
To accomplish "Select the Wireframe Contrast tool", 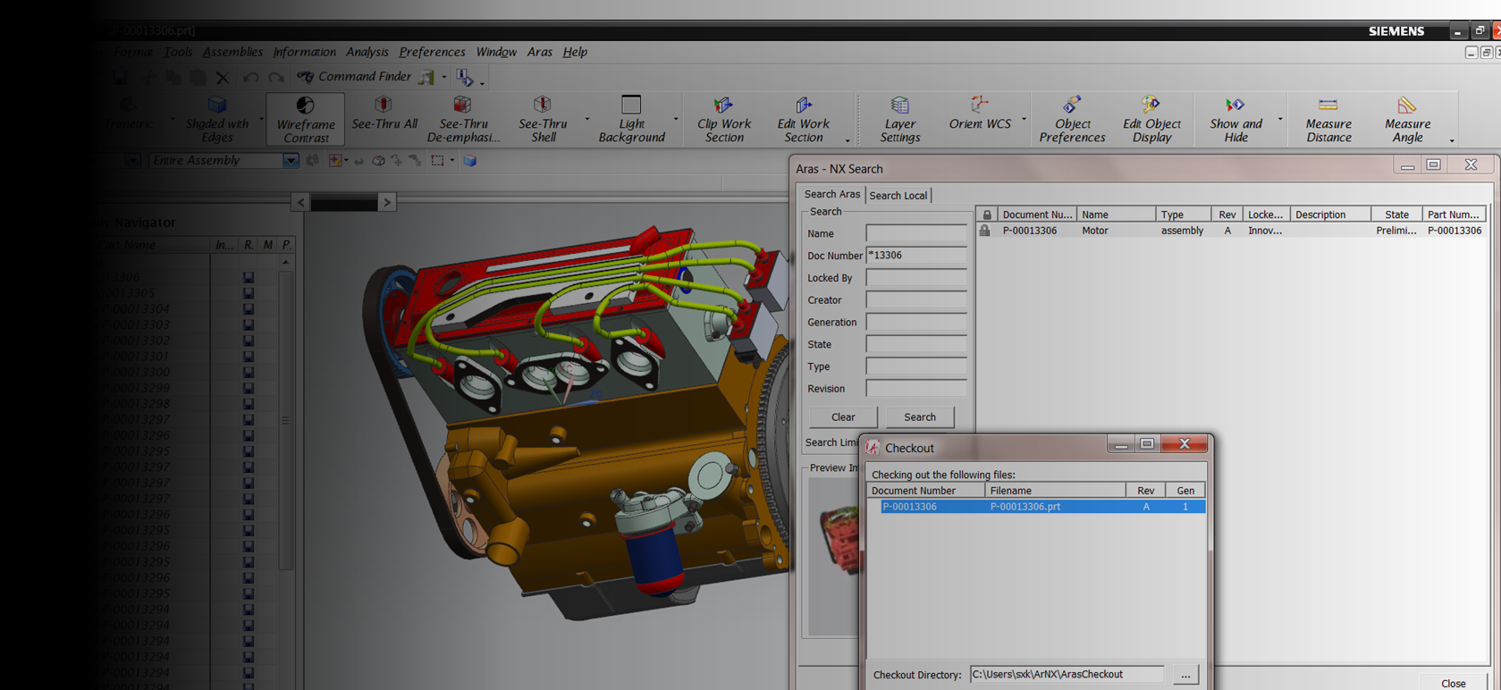I will [x=305, y=119].
